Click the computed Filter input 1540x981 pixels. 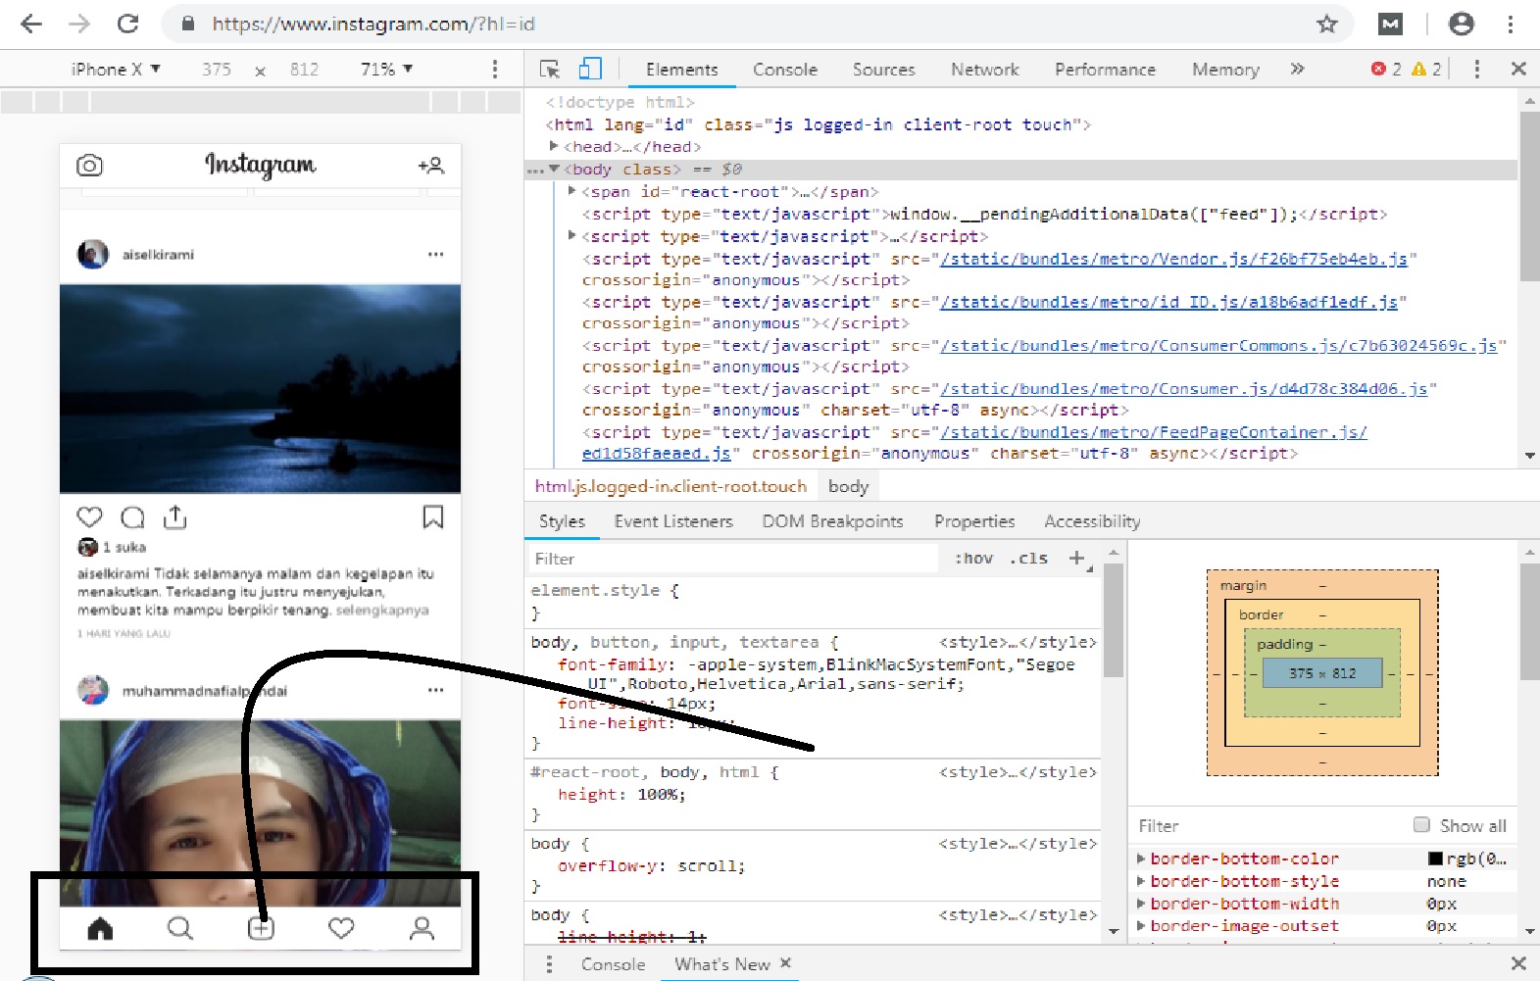[x=1269, y=826]
